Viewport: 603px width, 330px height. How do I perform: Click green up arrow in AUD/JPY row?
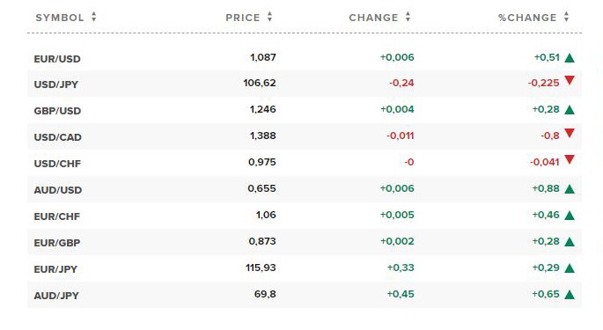570,295
